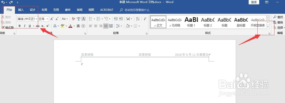Redo the last action
The image size is (285, 103).
(x=11, y=2)
